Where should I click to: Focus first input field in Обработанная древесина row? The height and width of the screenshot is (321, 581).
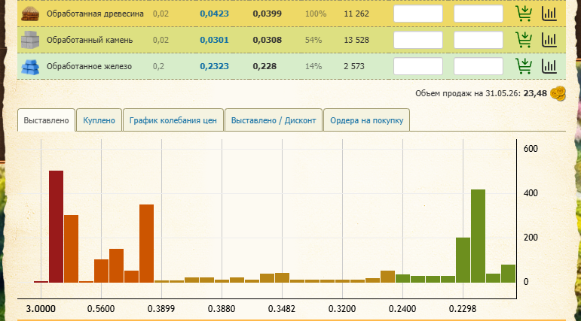(x=418, y=14)
